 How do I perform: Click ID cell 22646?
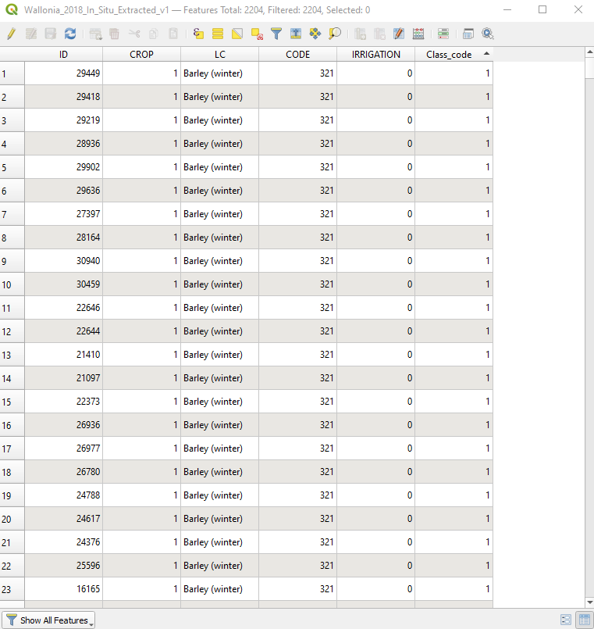tap(63, 308)
